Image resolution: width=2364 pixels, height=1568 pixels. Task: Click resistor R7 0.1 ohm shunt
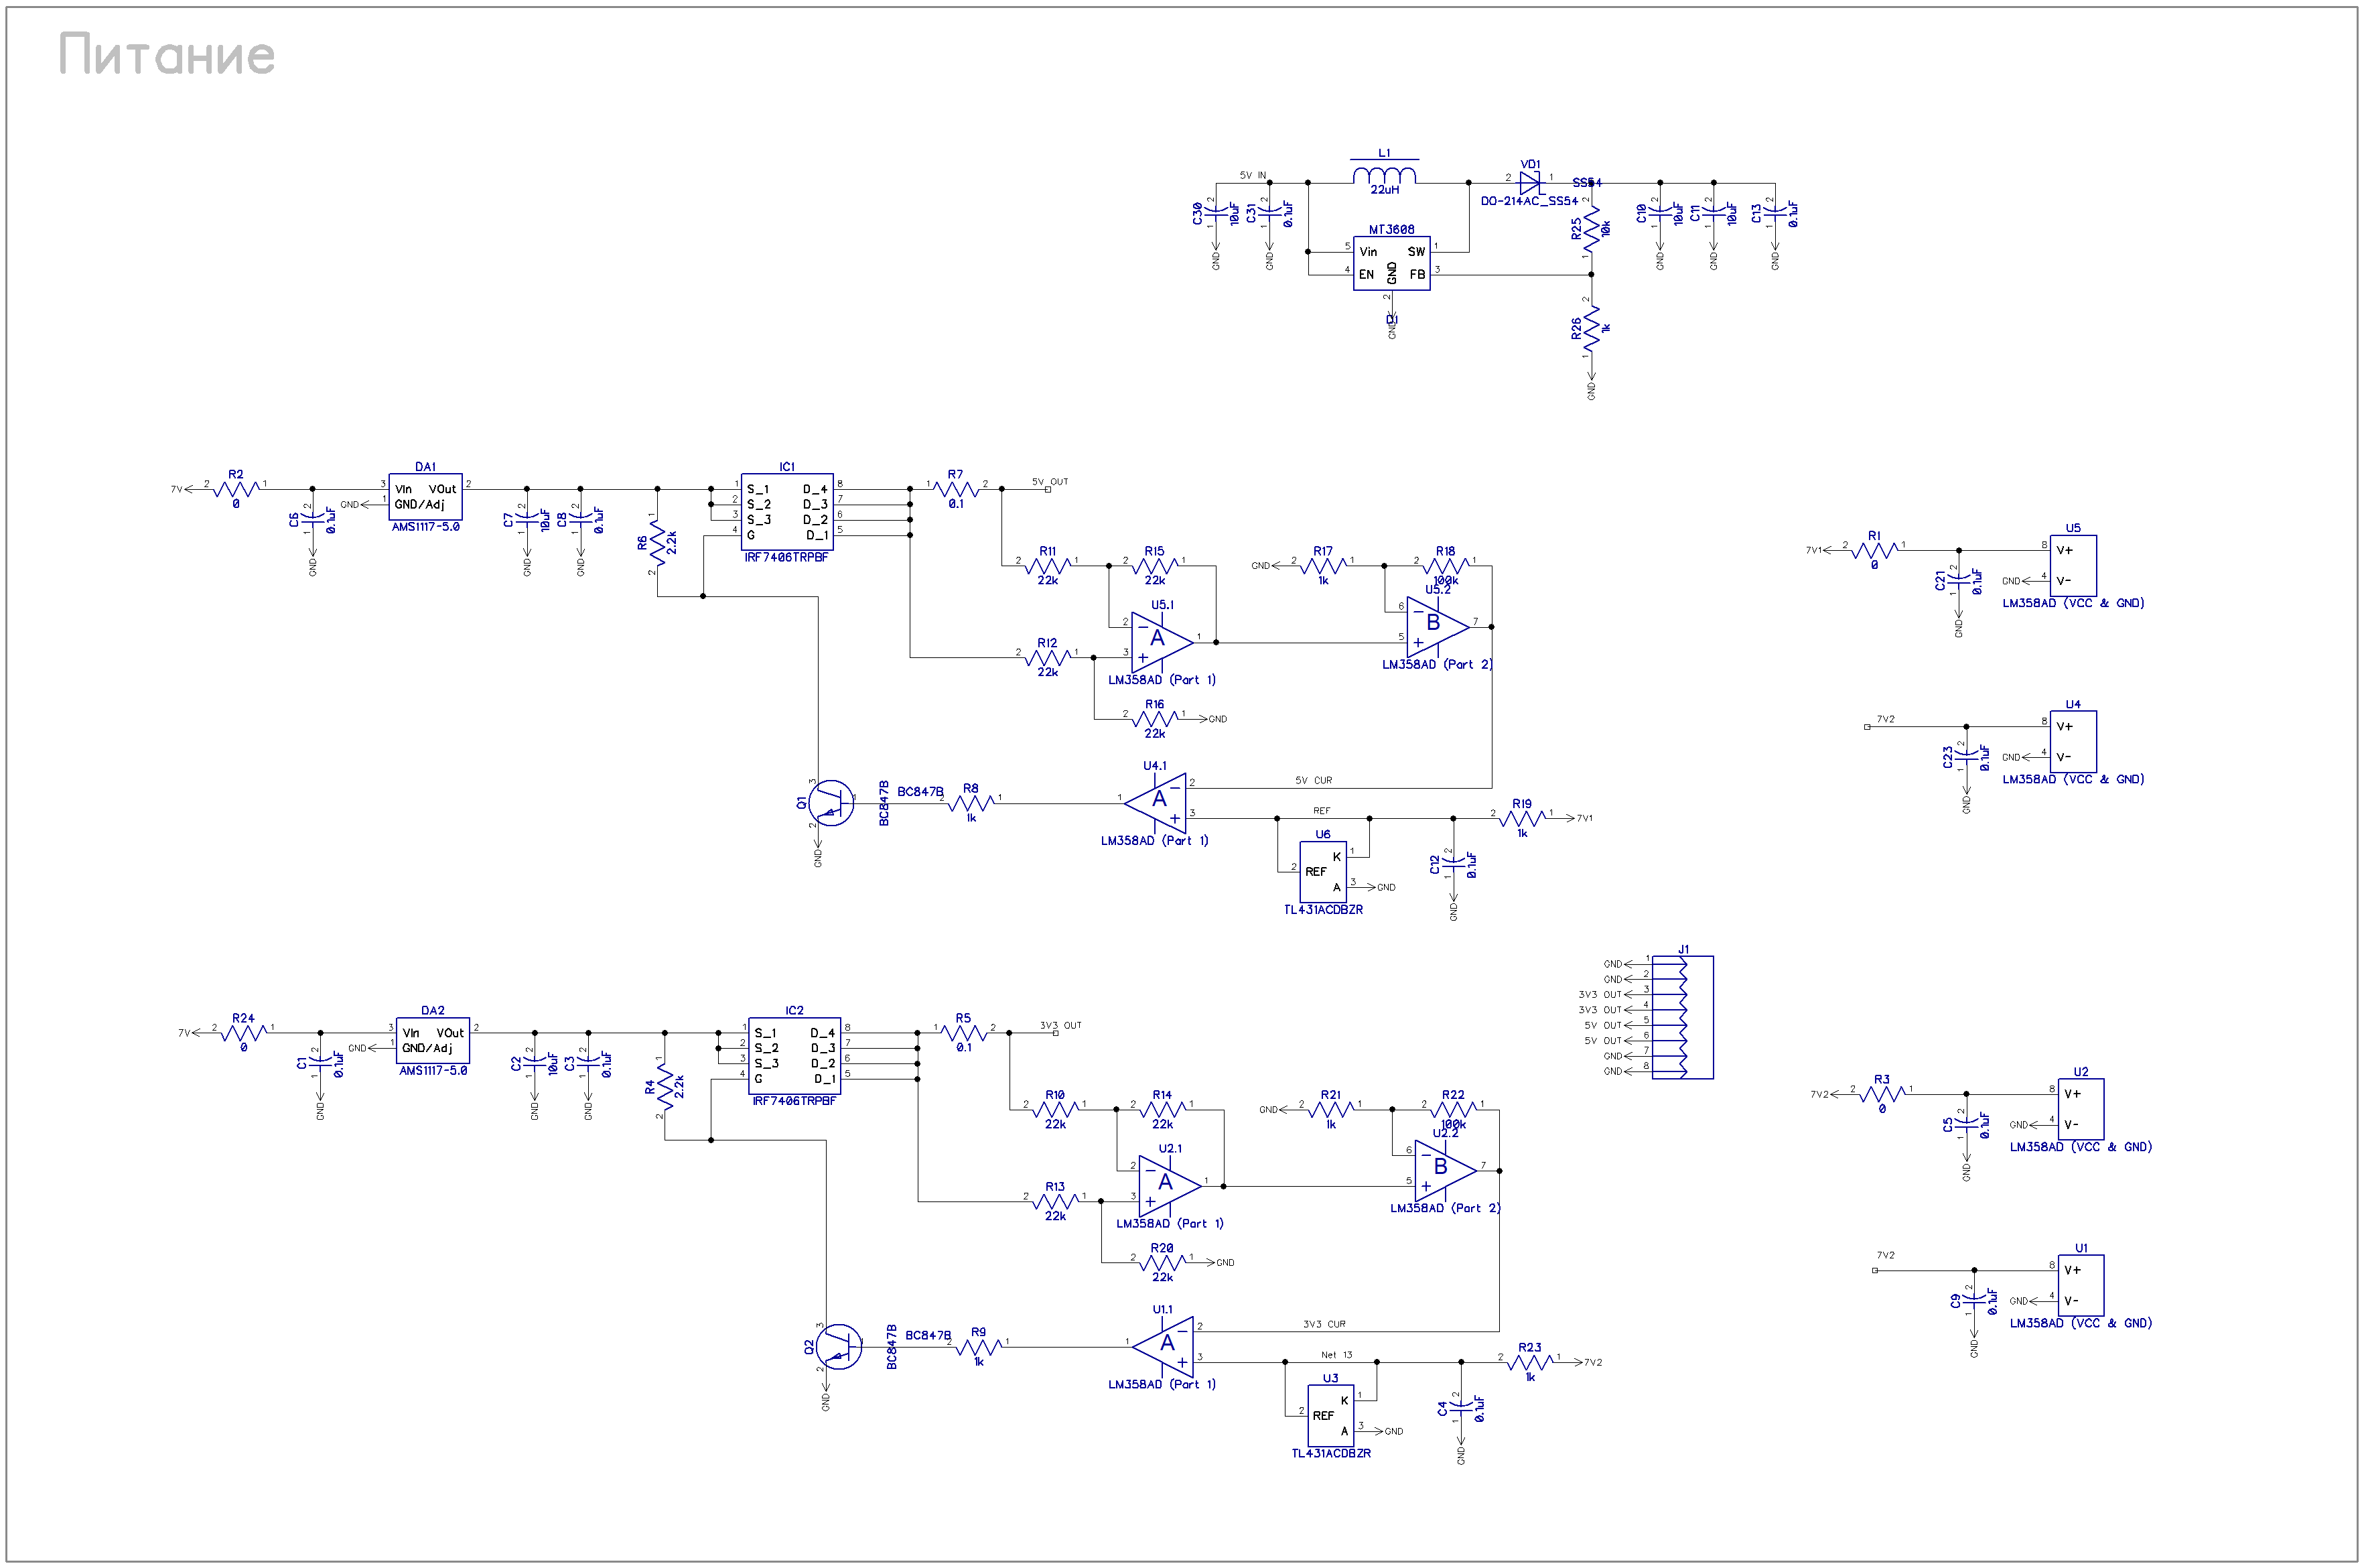[956, 489]
